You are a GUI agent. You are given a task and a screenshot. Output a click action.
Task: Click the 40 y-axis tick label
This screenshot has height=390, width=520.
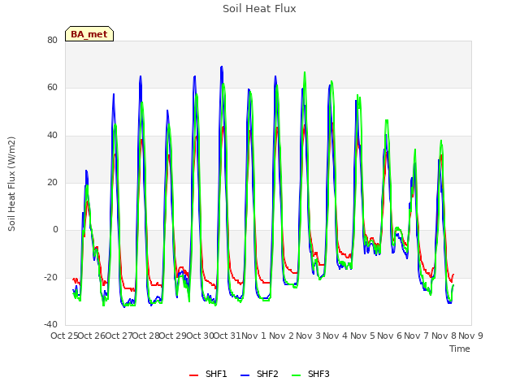(x=52, y=135)
